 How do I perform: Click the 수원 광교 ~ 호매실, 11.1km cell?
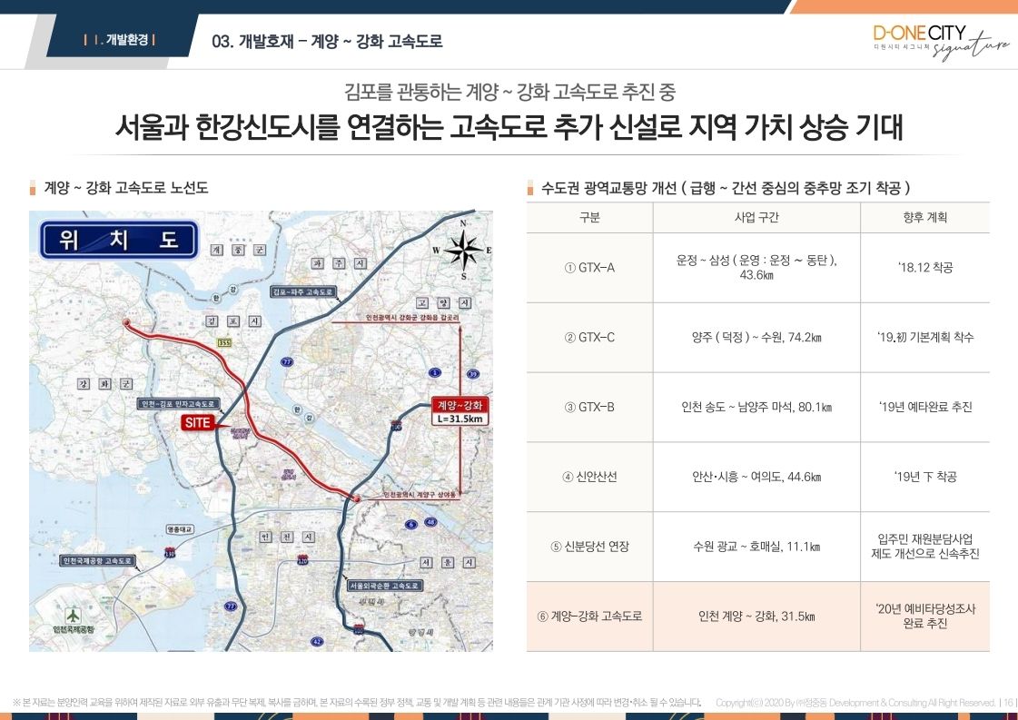[756, 547]
